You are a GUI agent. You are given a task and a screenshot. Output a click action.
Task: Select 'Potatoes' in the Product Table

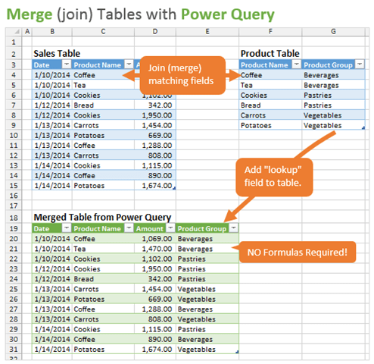coord(270,125)
